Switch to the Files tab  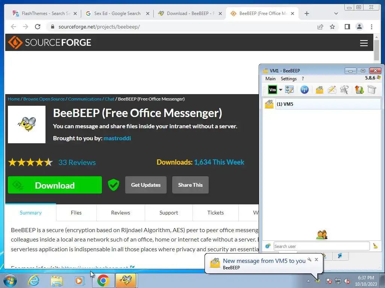point(76,213)
